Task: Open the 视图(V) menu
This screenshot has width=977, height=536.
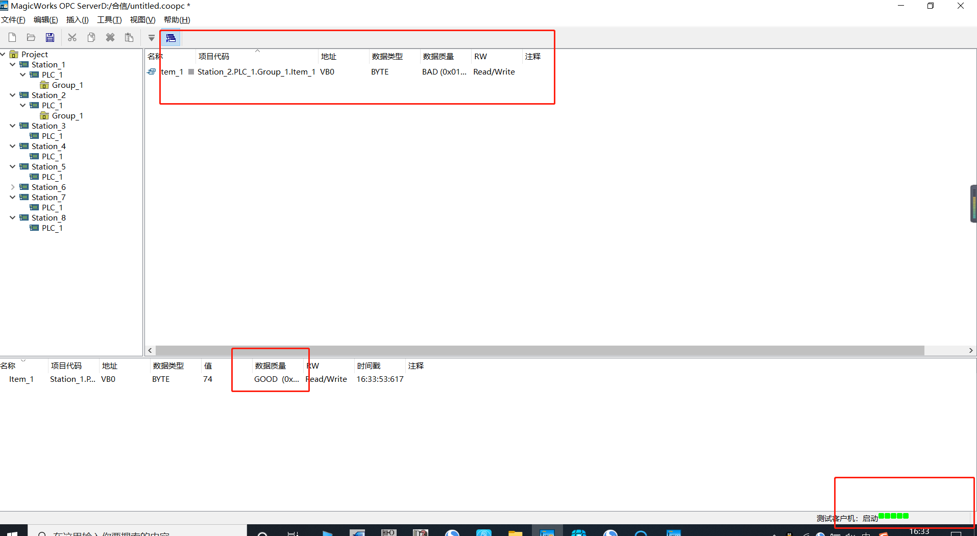Action: [142, 20]
